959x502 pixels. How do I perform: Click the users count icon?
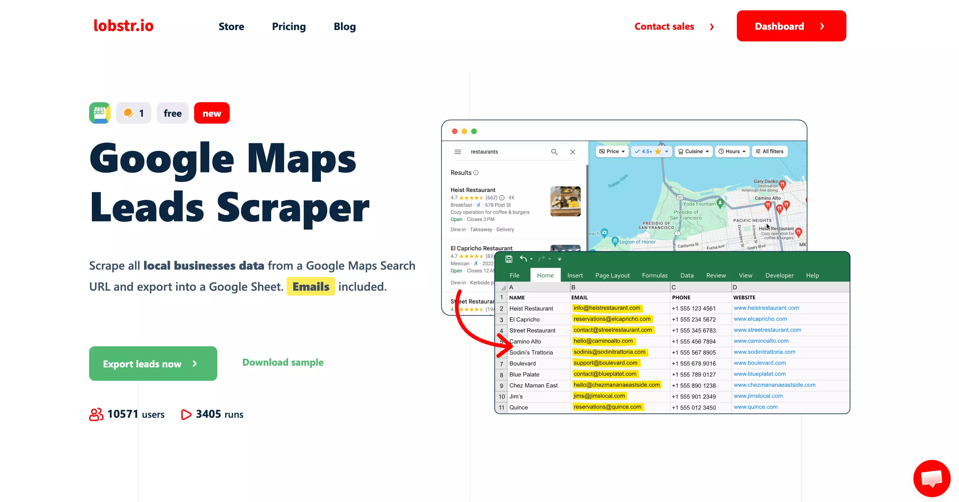pyautogui.click(x=96, y=414)
